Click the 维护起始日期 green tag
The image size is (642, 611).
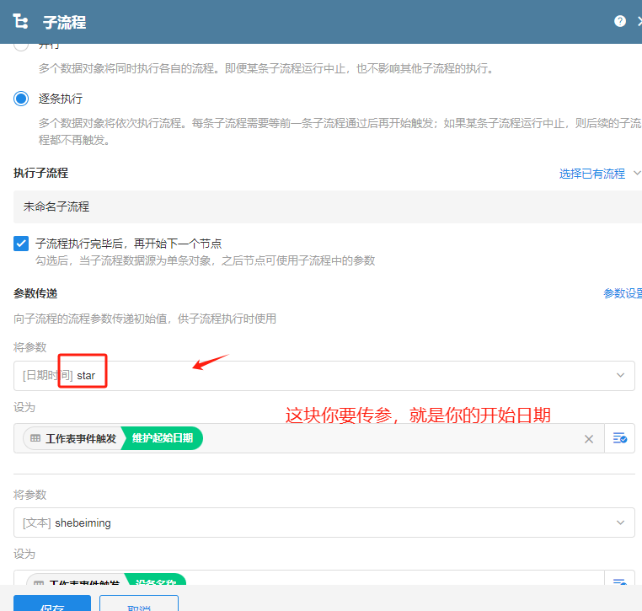pos(162,438)
